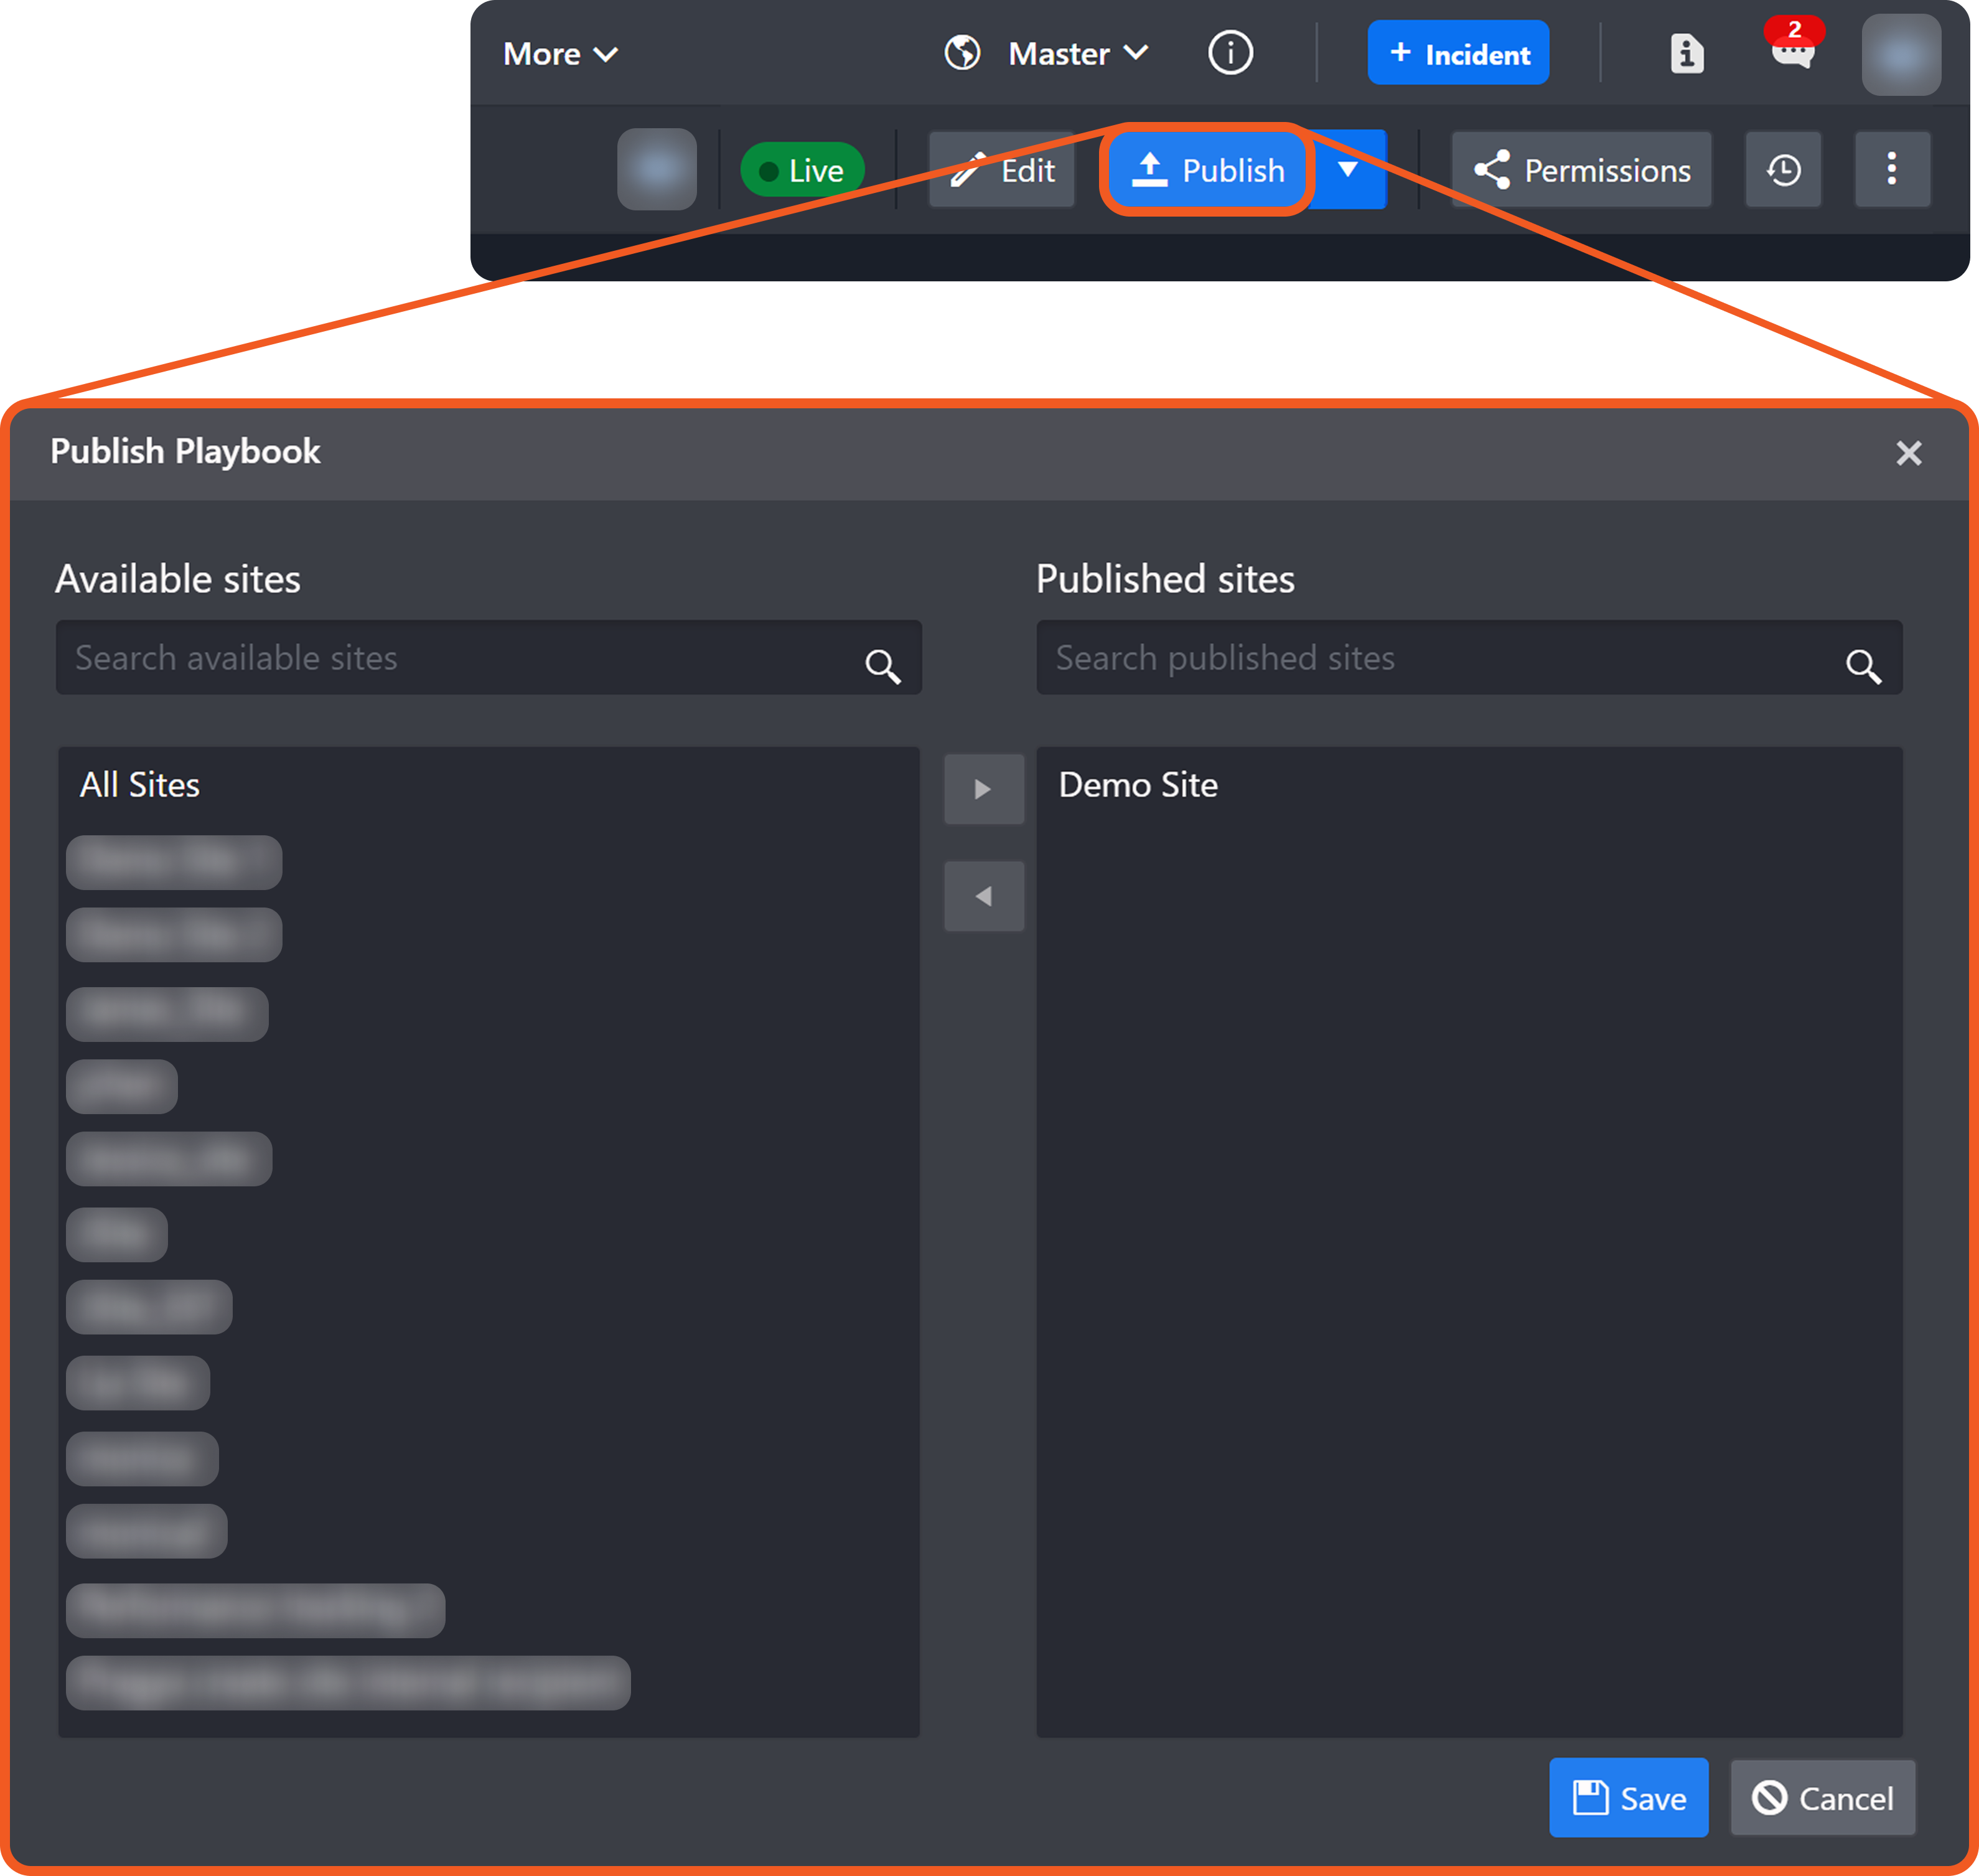
Task: Click the Edit playbook button
Action: (1002, 170)
